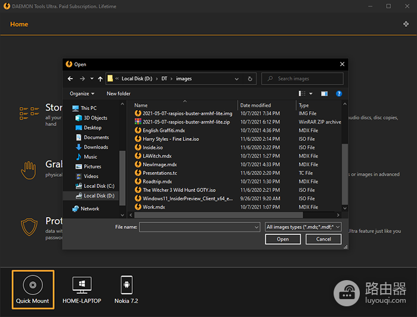Switch to the Home tab

point(19,24)
